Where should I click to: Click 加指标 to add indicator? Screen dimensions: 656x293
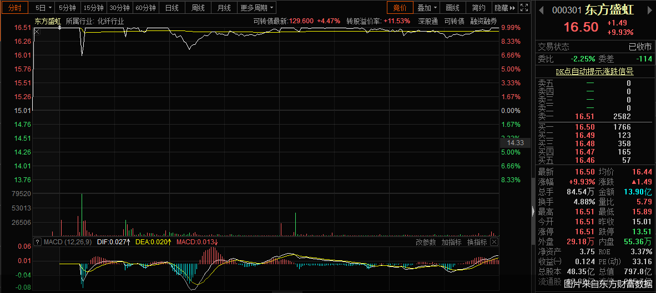(x=451, y=242)
